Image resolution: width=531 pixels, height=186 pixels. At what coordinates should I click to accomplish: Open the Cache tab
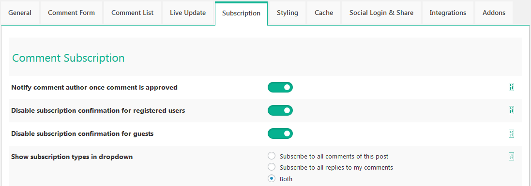pyautogui.click(x=324, y=13)
